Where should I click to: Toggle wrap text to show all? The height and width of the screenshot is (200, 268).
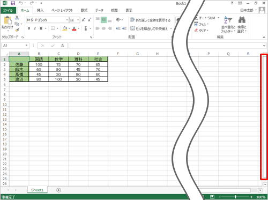[x=150, y=20]
